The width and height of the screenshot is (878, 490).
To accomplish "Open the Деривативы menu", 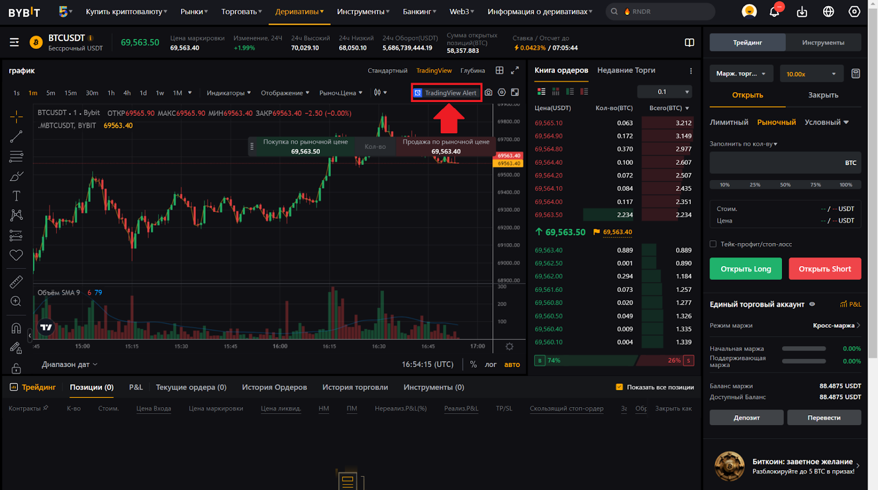I will 299,12.
